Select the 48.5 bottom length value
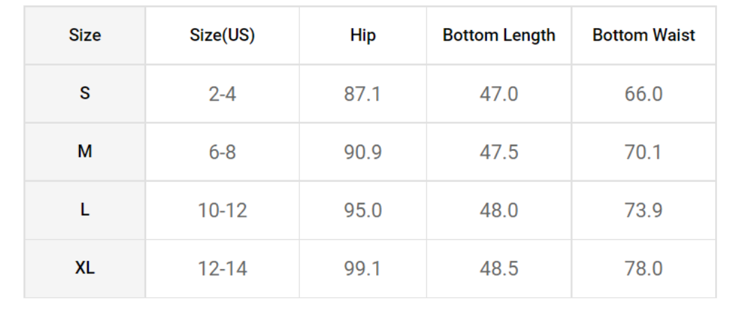729x309 pixels. coord(499,268)
